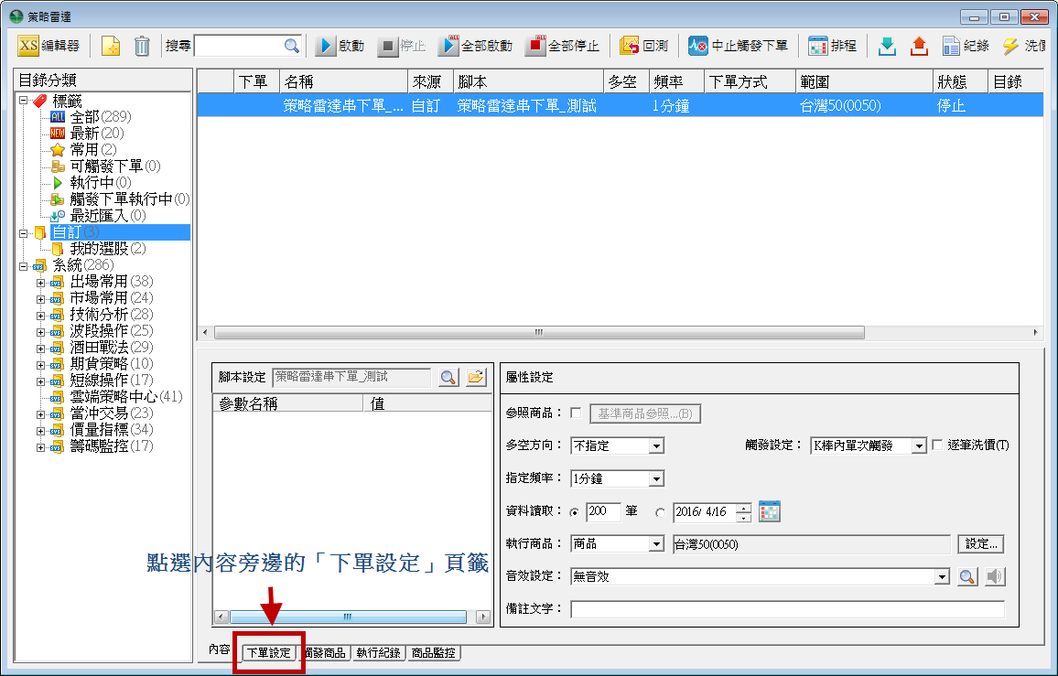Viewport: 1058px width, 676px height.
Task: Click the 200 筆 count field
Action: [602, 511]
